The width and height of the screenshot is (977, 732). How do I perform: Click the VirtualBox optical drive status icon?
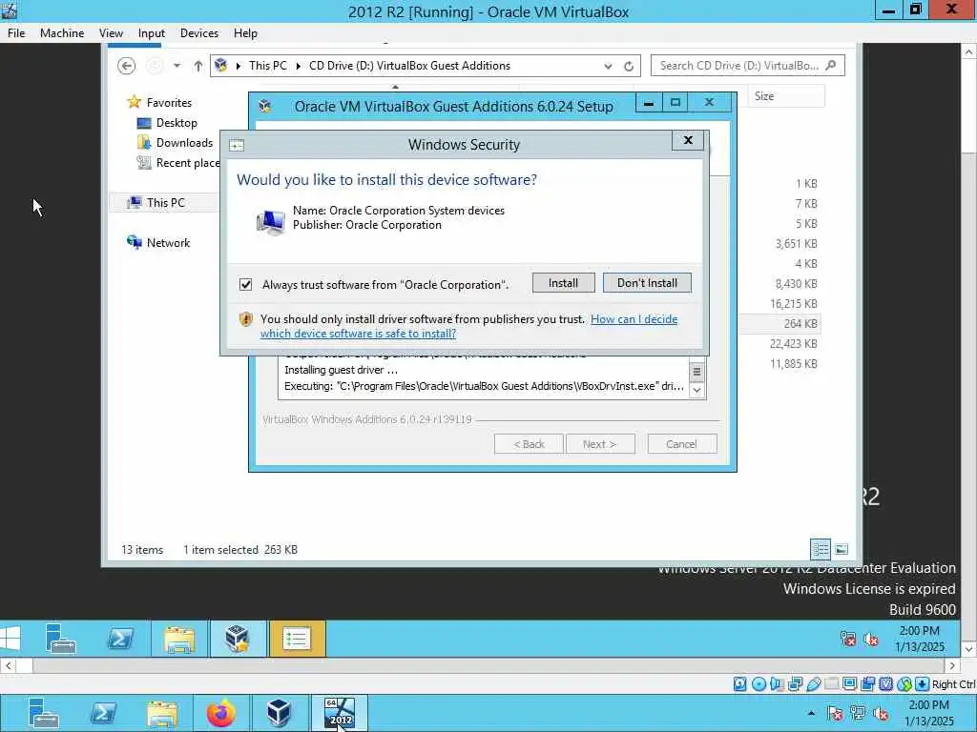pyautogui.click(x=759, y=684)
